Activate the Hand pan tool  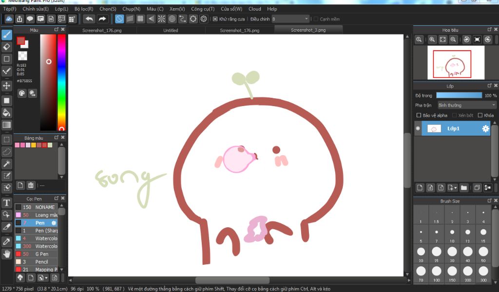7,254
